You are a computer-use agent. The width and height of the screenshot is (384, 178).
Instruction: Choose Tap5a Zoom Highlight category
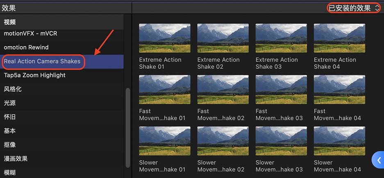[x=35, y=75]
